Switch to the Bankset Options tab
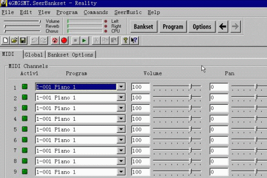267x178 pixels. point(70,55)
